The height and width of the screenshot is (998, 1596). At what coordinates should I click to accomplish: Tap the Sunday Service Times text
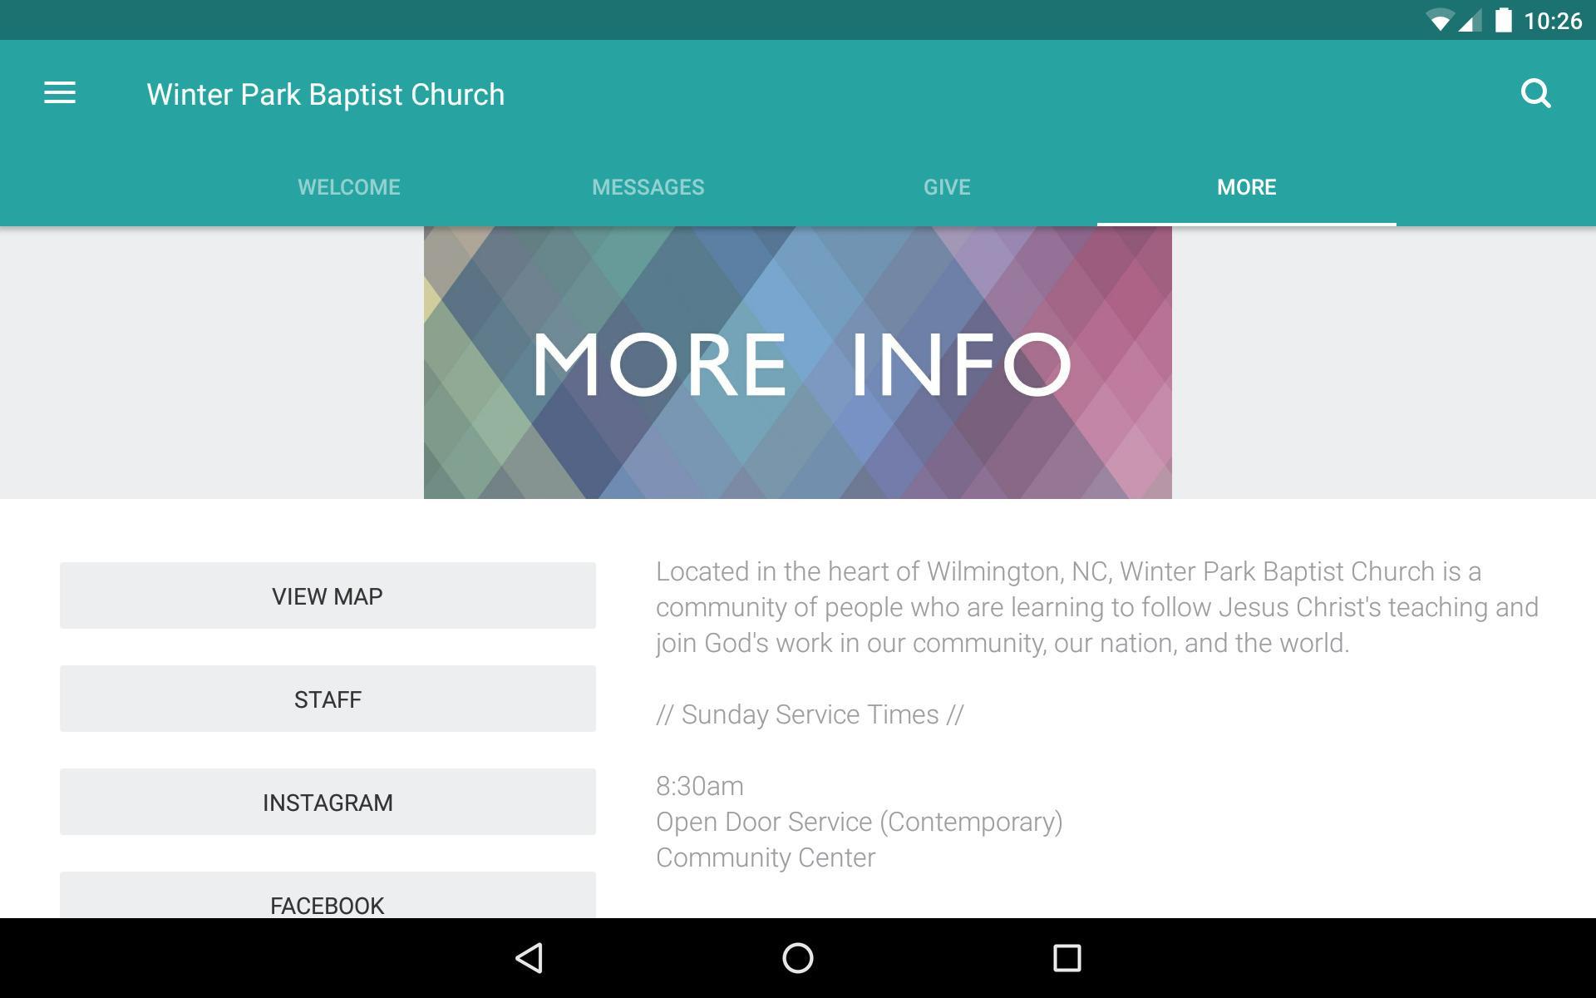tap(810, 714)
